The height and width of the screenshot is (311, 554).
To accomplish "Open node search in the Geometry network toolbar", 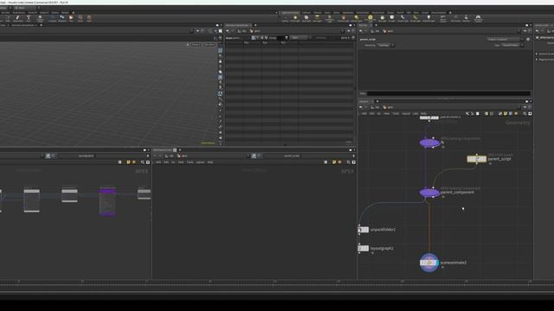I will (525, 113).
